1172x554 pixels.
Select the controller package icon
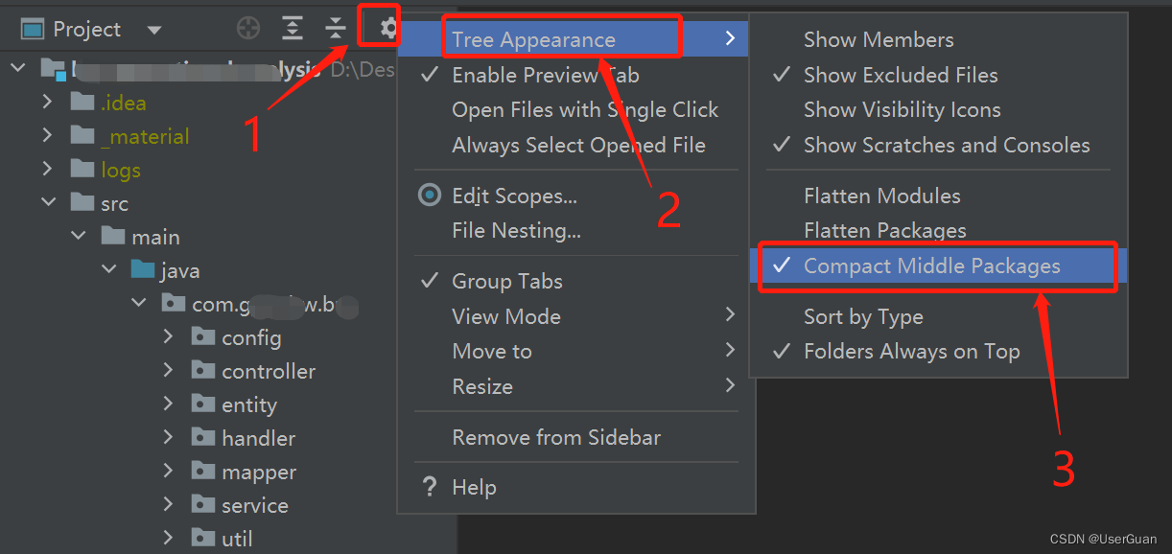point(202,370)
